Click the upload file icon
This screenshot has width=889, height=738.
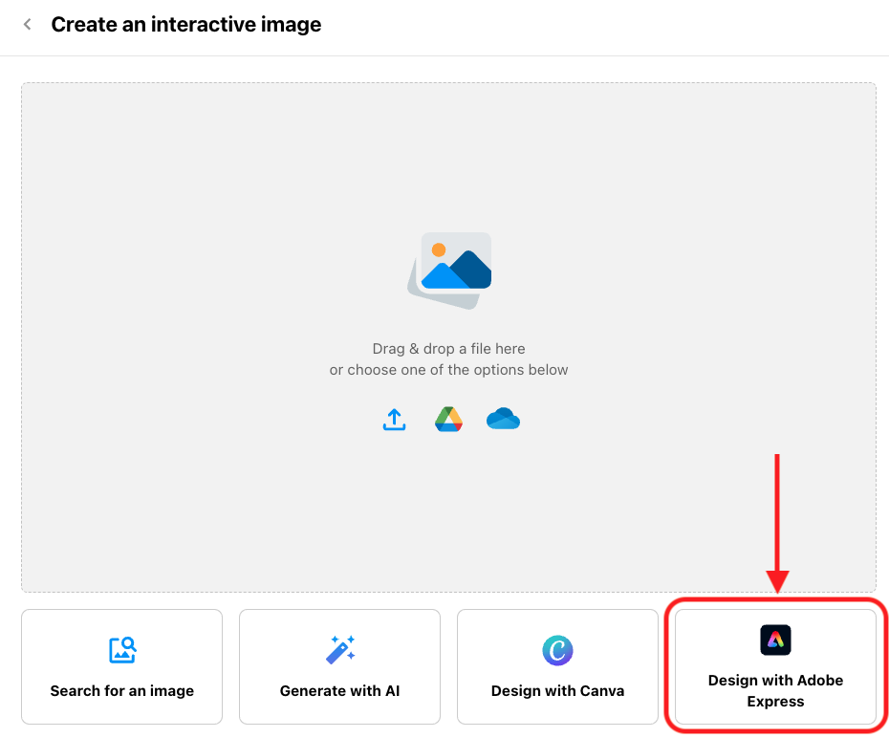(x=394, y=420)
